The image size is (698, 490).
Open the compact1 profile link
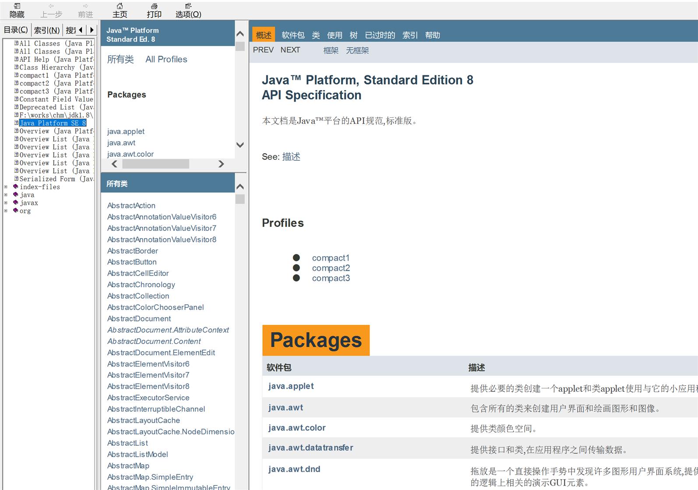click(331, 258)
